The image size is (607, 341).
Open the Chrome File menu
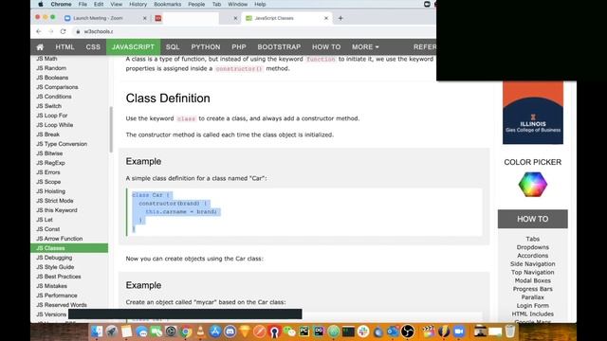(83, 4)
